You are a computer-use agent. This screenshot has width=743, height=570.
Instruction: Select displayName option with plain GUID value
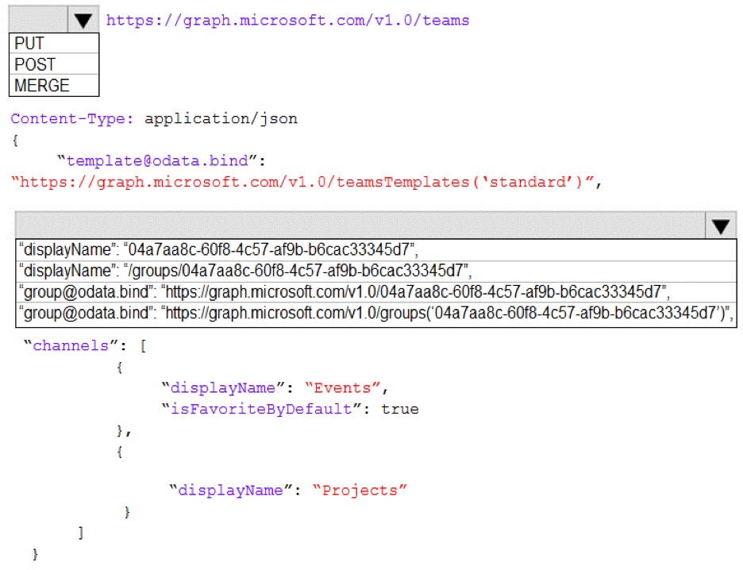coord(376,250)
